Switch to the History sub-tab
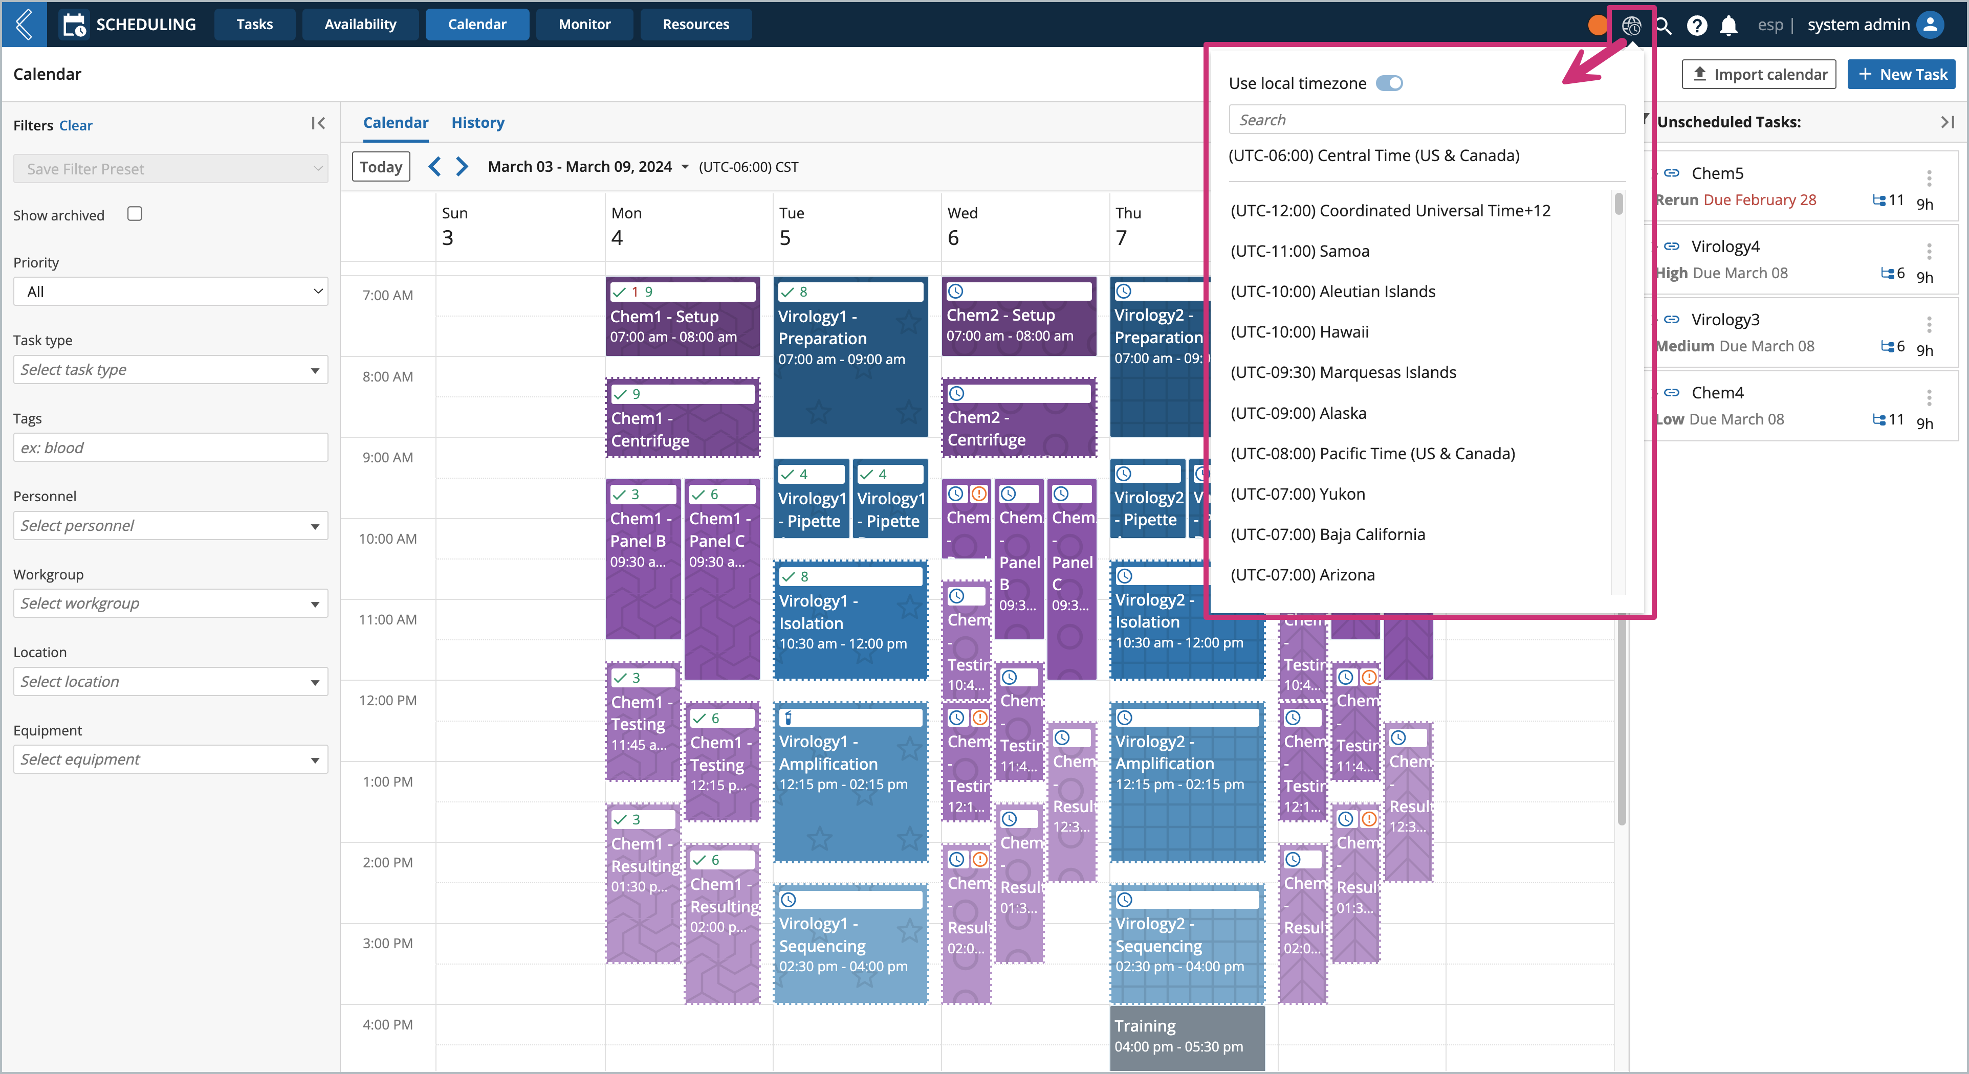 [x=478, y=122]
